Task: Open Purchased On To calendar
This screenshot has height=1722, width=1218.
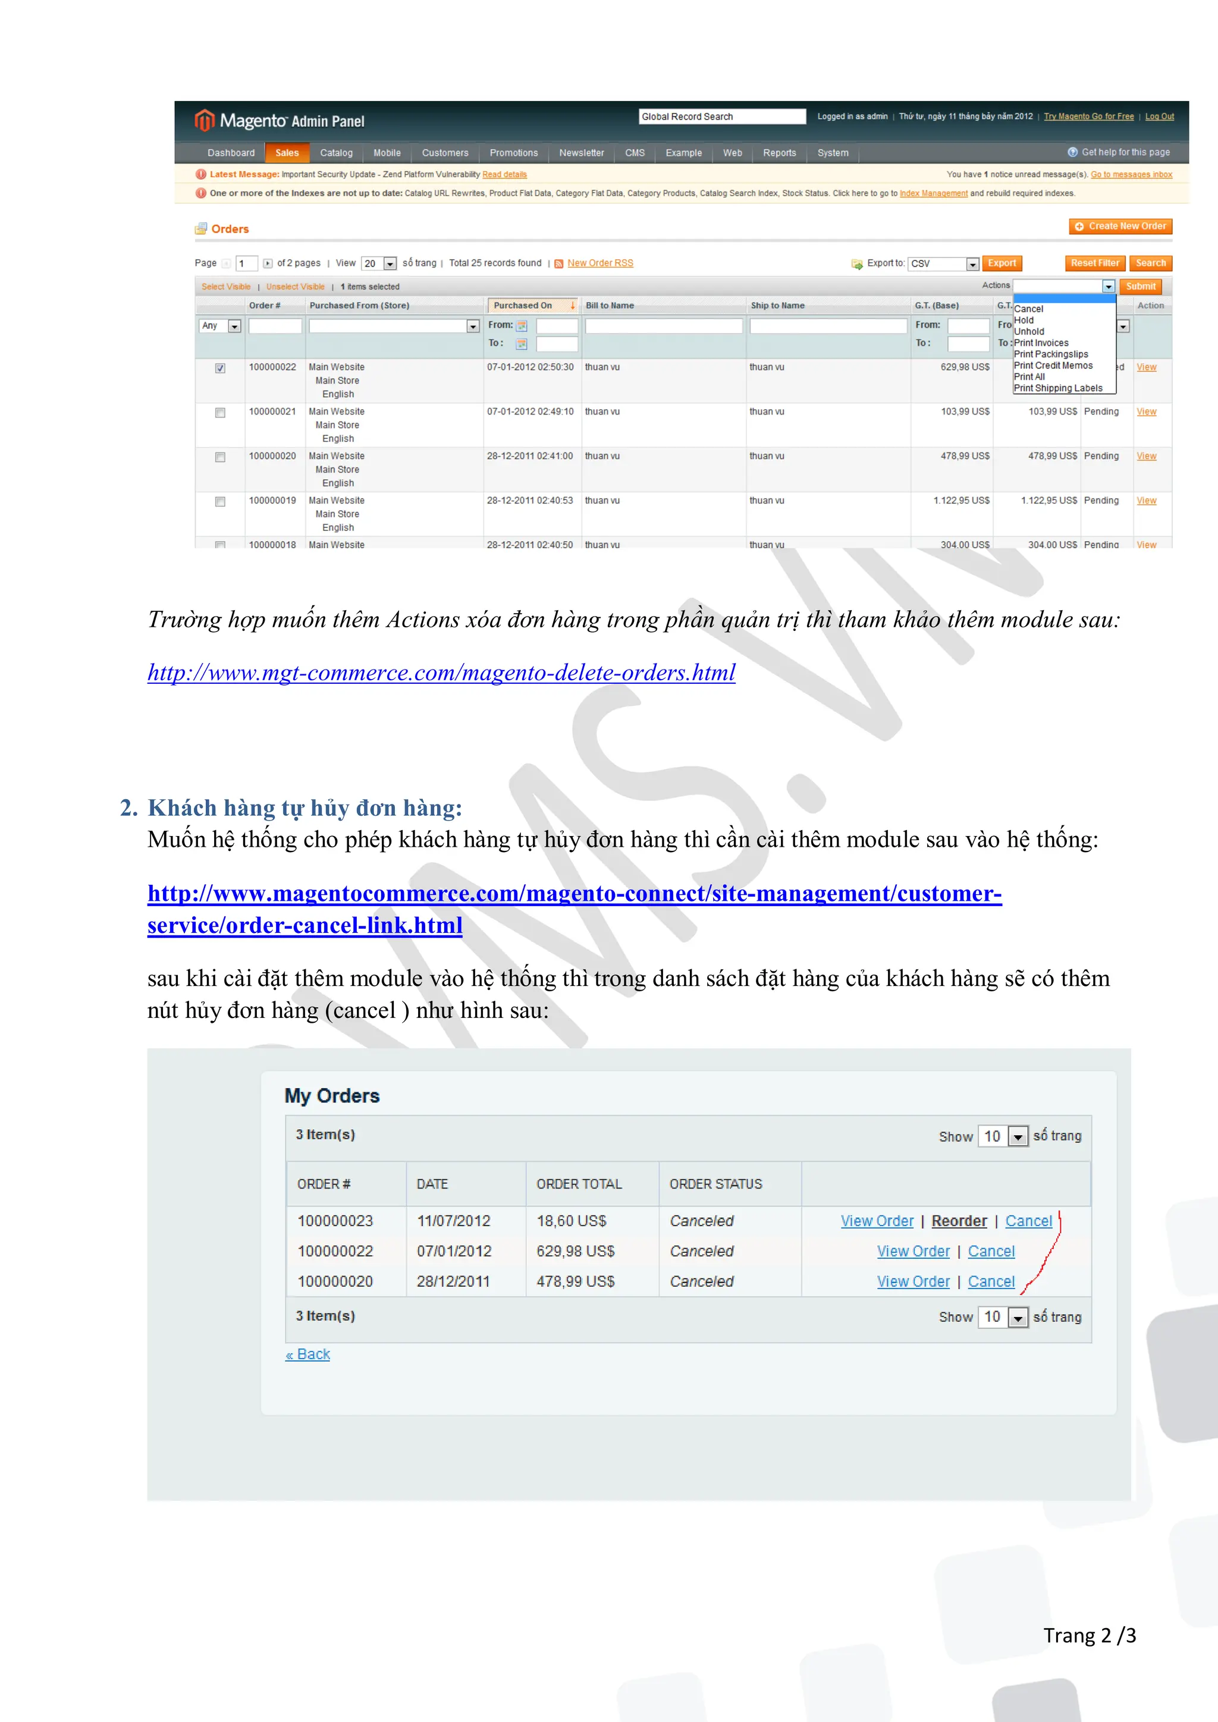Action: pos(522,344)
